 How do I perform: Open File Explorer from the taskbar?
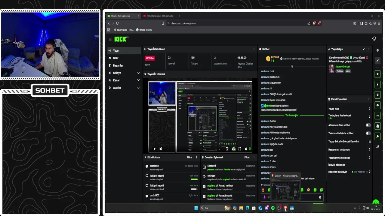(241, 208)
